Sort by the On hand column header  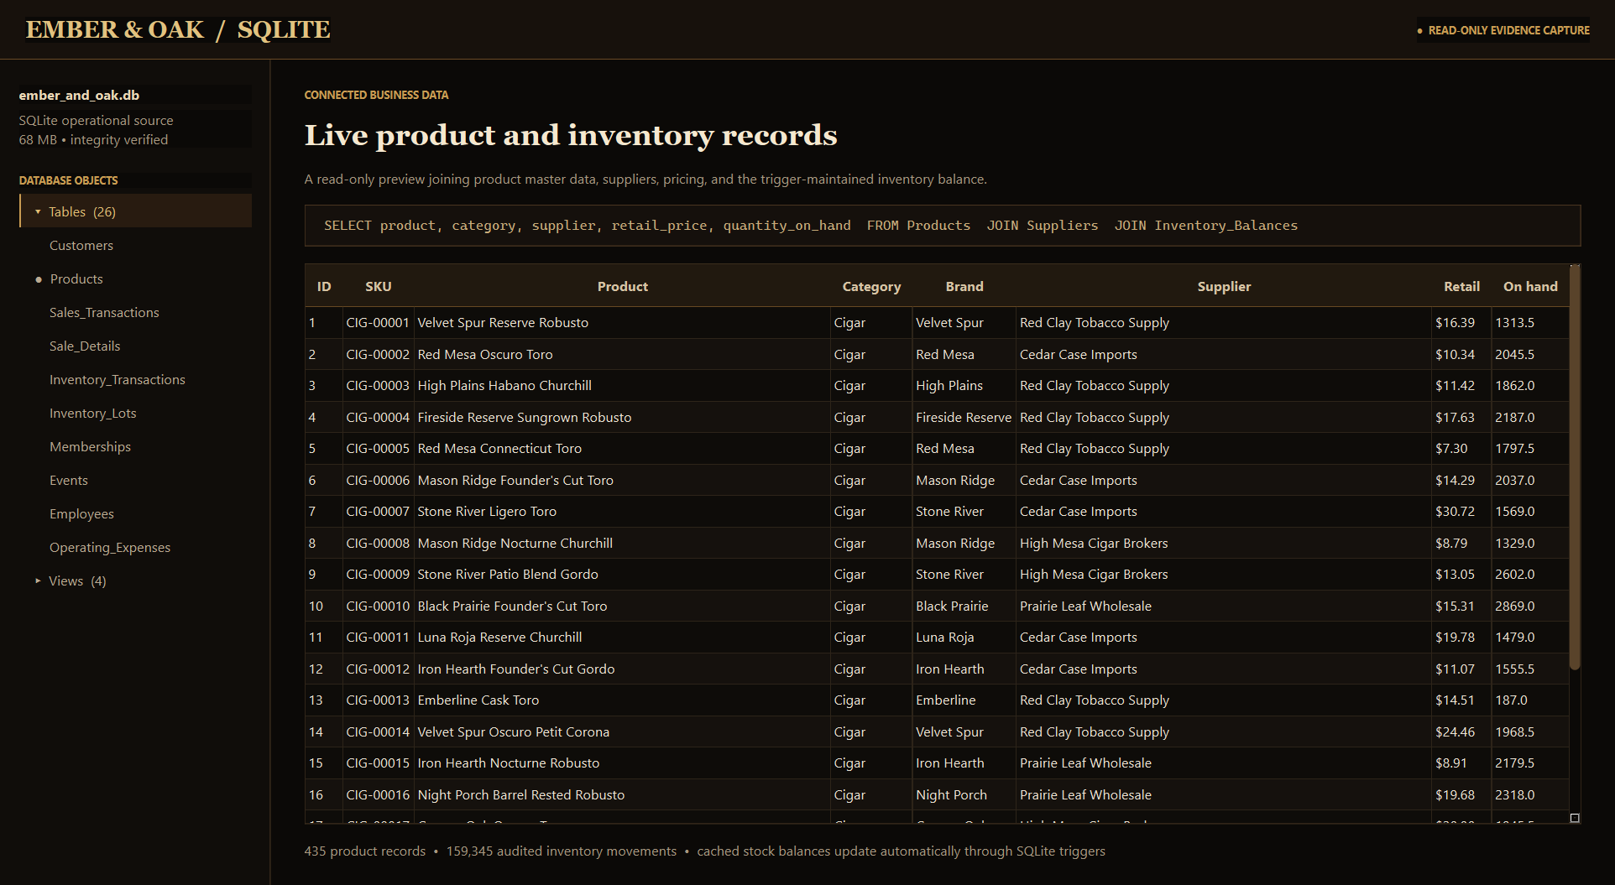pos(1530,287)
